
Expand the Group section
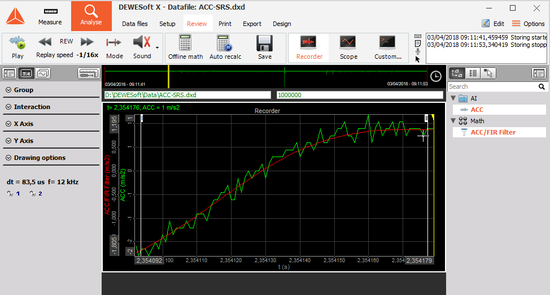(x=51, y=90)
